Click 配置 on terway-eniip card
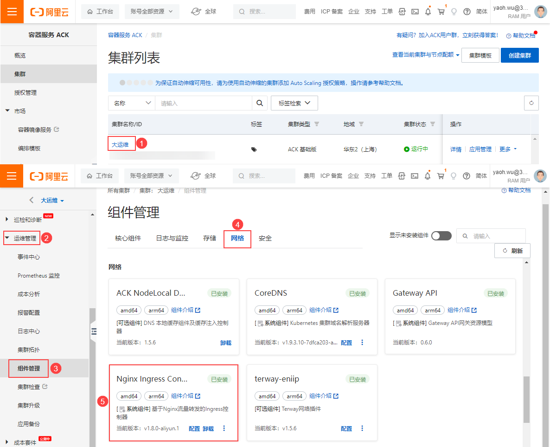The height and width of the screenshot is (447, 550). [x=346, y=429]
